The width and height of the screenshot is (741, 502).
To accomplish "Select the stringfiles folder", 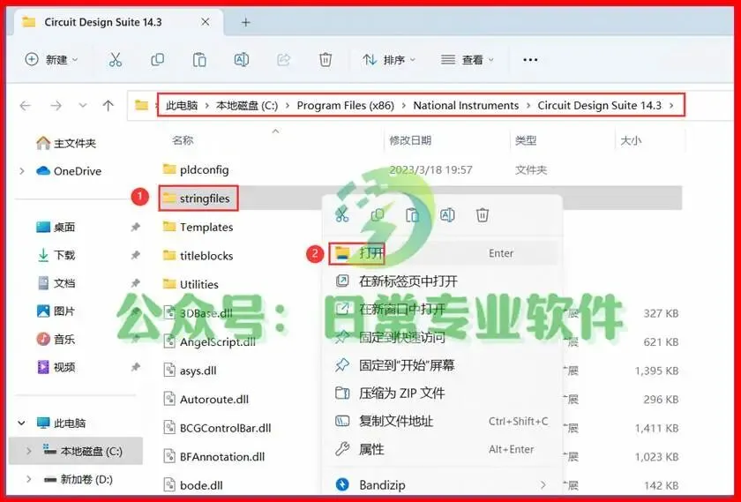I will pyautogui.click(x=196, y=198).
